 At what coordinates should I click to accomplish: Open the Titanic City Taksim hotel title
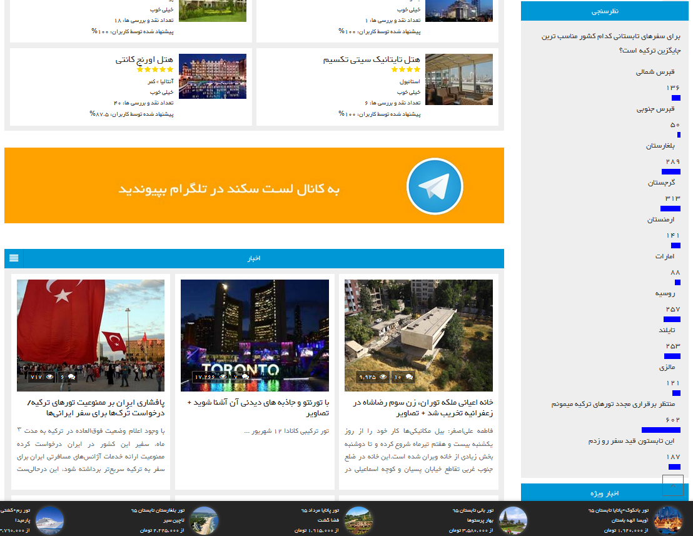point(372,59)
